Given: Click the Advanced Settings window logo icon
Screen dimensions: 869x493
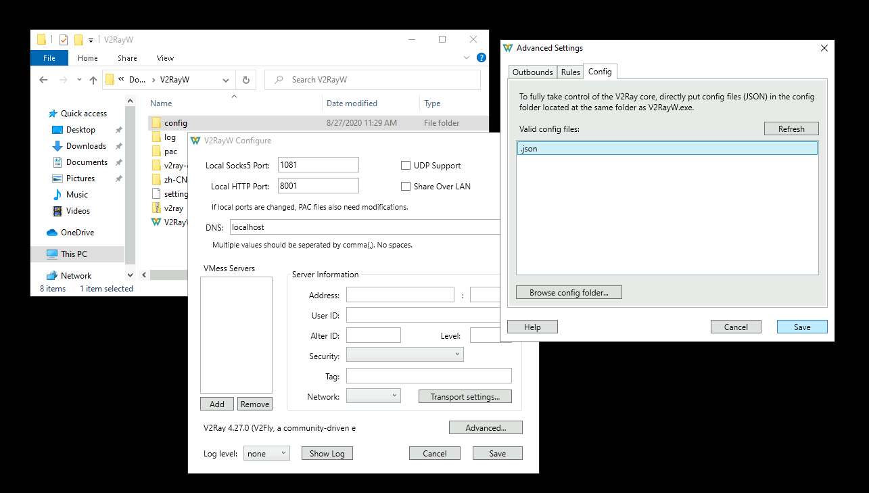Looking at the screenshot, I should [x=509, y=48].
